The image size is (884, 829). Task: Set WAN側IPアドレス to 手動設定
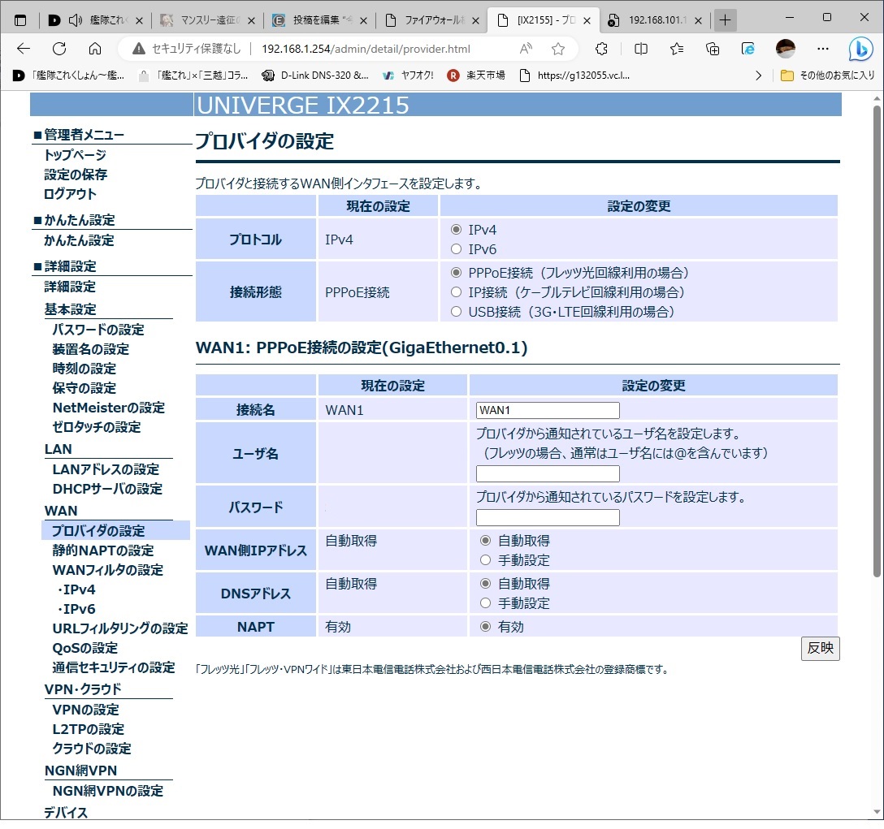pyautogui.click(x=485, y=560)
